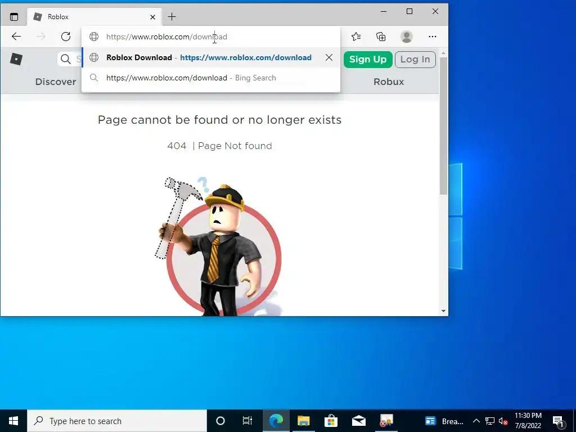Show hidden tray icons chevron
576x432 pixels.
[476, 421]
